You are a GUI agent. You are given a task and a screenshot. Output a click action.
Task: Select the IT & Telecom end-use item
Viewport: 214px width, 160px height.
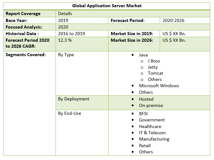152,133
